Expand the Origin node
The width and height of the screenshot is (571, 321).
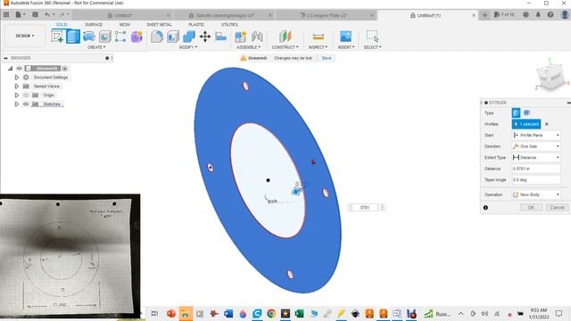point(16,95)
